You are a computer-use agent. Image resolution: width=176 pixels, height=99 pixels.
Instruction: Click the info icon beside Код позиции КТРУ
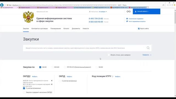point(112,76)
